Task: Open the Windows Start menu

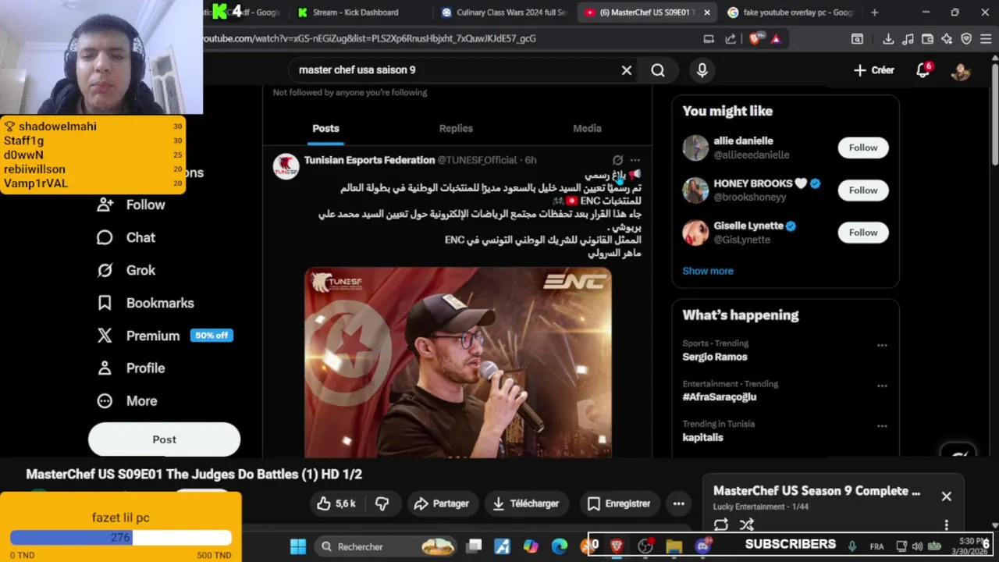Action: point(298,546)
